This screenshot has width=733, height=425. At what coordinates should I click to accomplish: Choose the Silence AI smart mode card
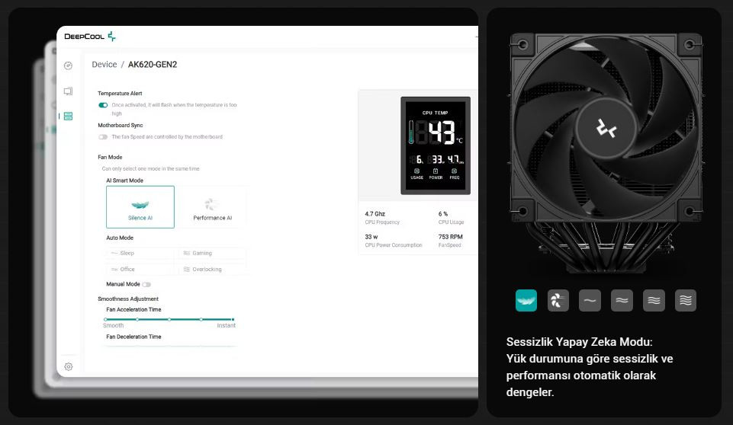(x=140, y=207)
